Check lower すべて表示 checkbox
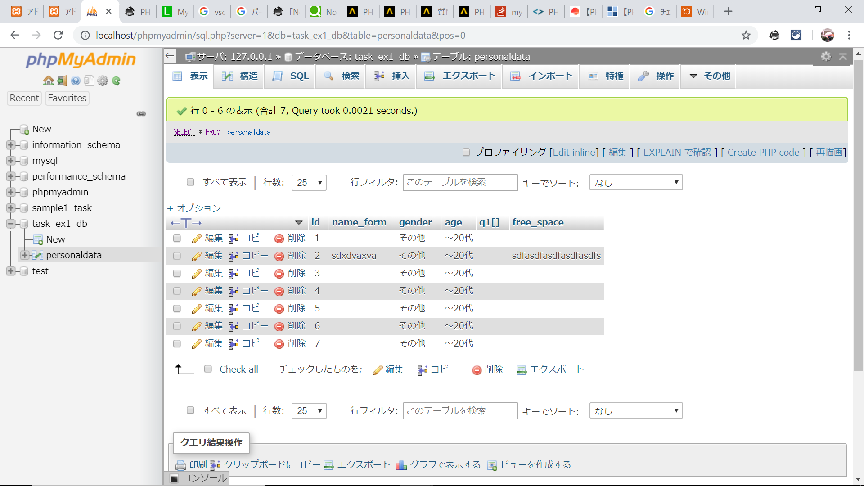The image size is (864, 486). click(x=190, y=410)
